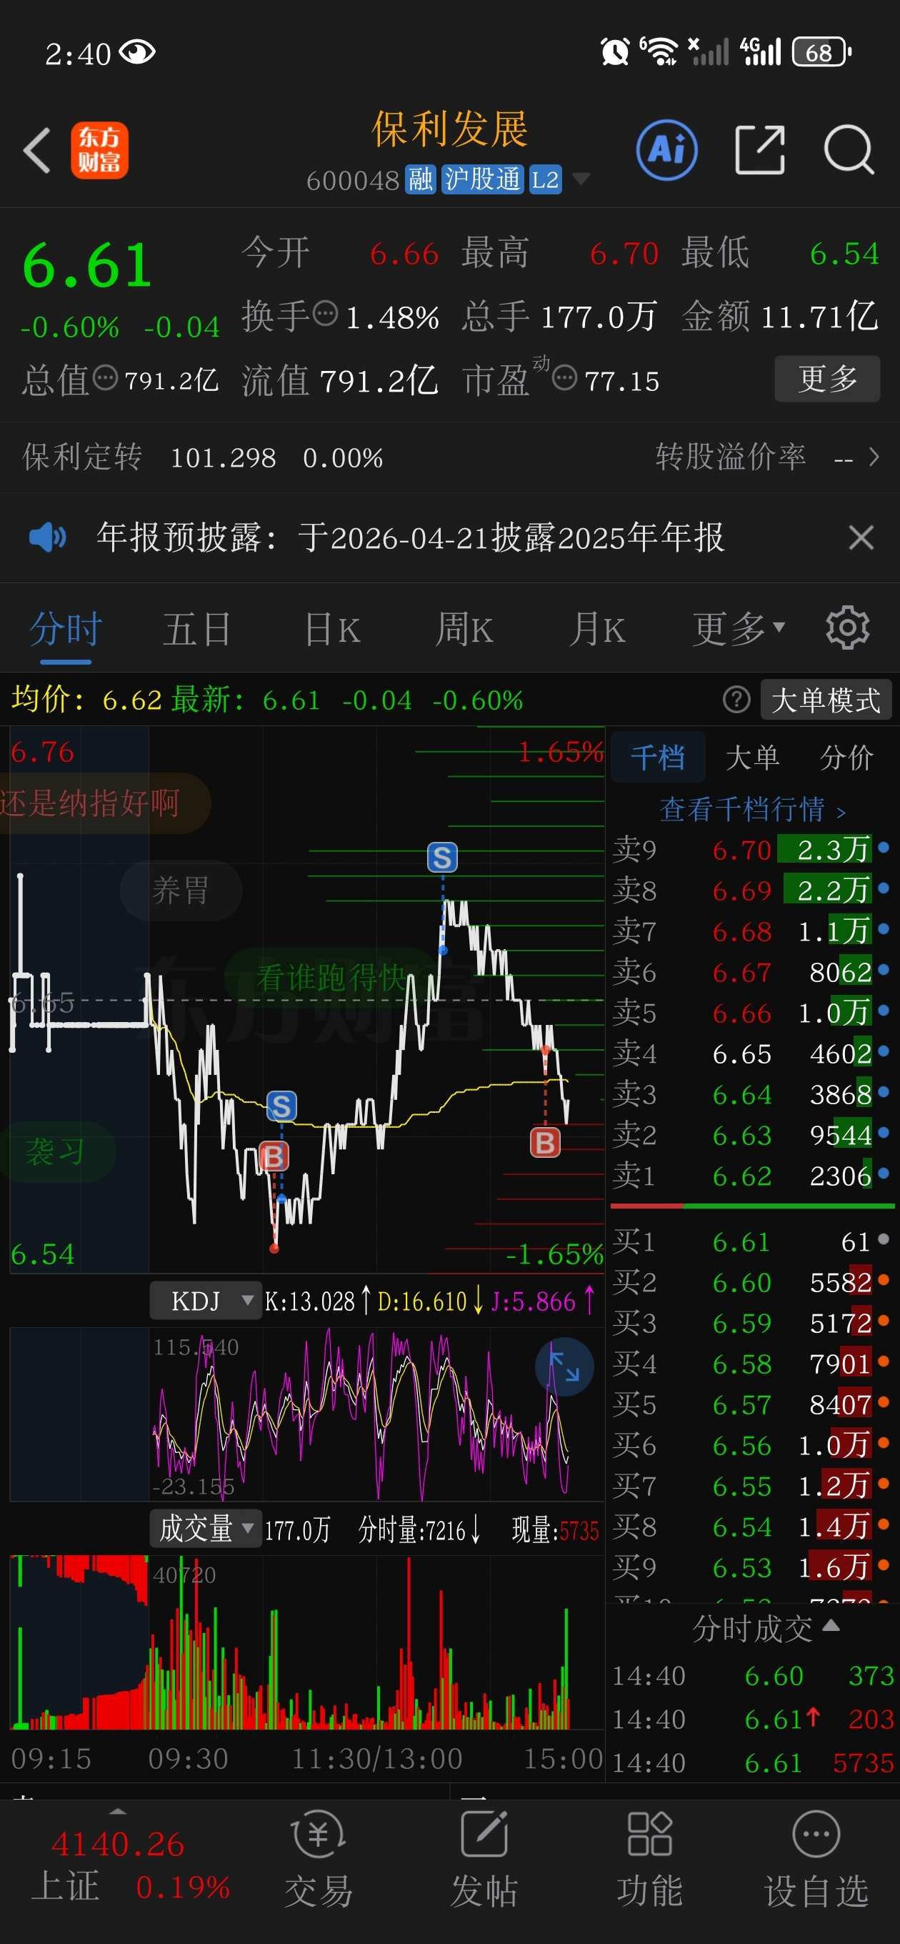Screen dimensions: 900x1944
Task: Open the search magnifier icon
Action: [x=849, y=150]
